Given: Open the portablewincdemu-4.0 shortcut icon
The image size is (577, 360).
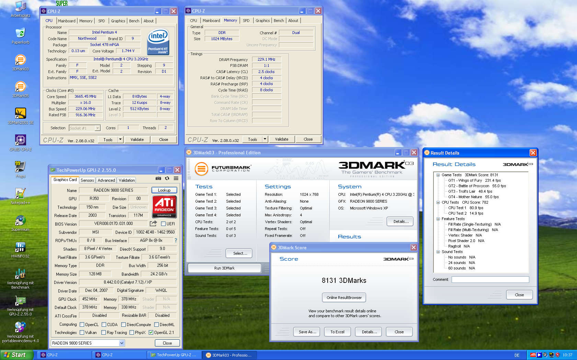Looking at the screenshot, I should (20, 332).
